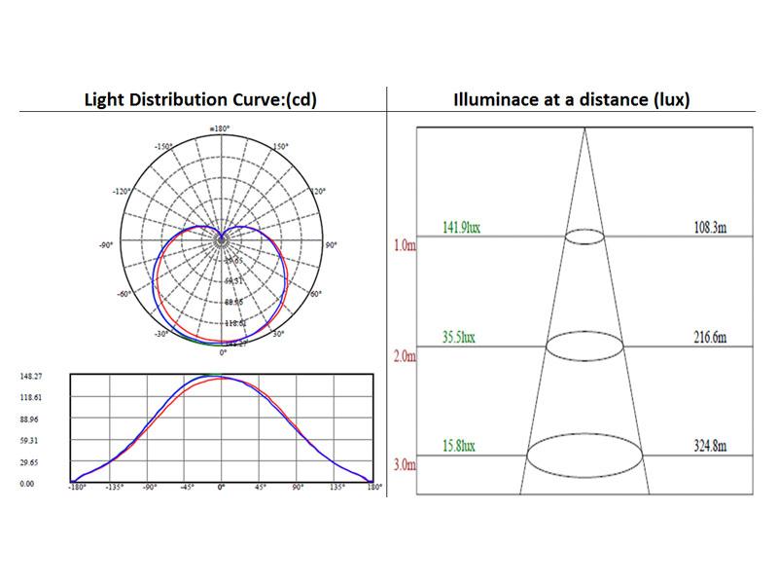
Task: Click the Light Distribution Curve heading
Action: (201, 100)
